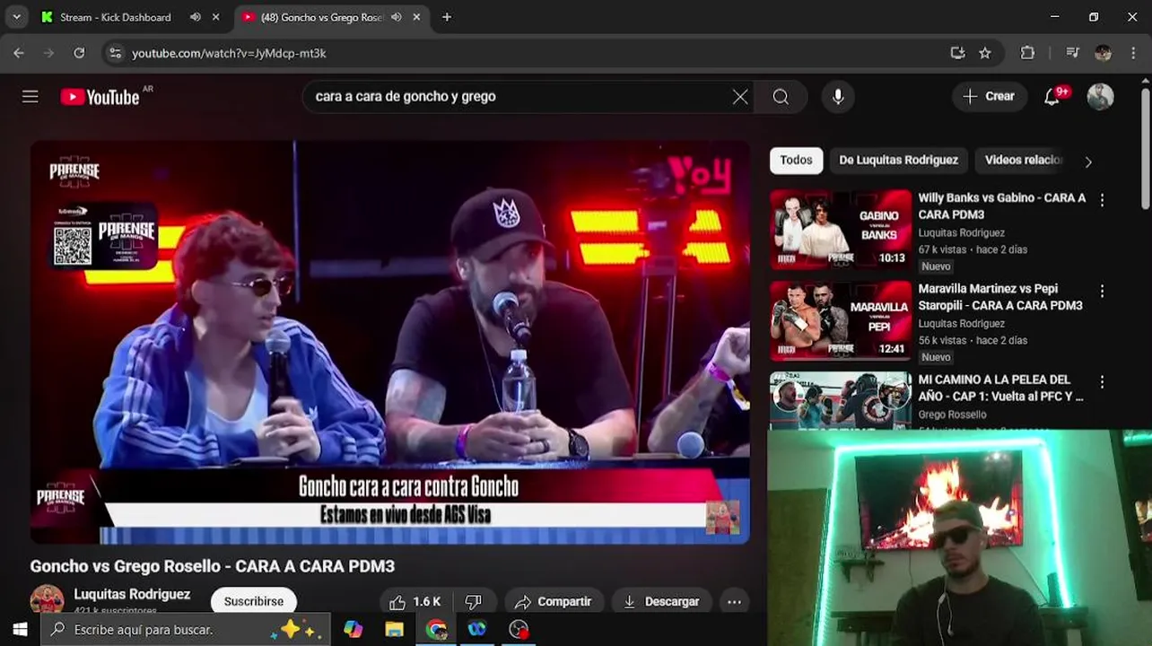Open Chrome media controls icon
Screen dimensions: 1152x646
coord(1072,53)
